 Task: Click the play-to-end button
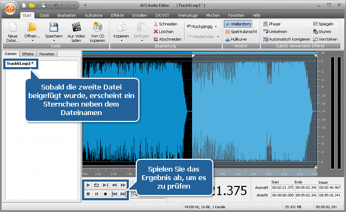point(105,185)
